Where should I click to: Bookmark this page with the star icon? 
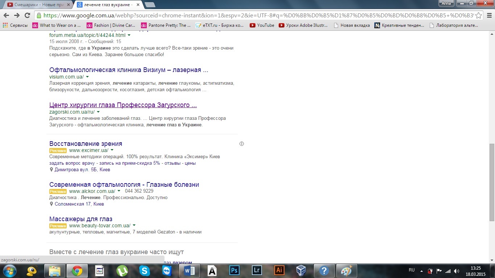(479, 15)
